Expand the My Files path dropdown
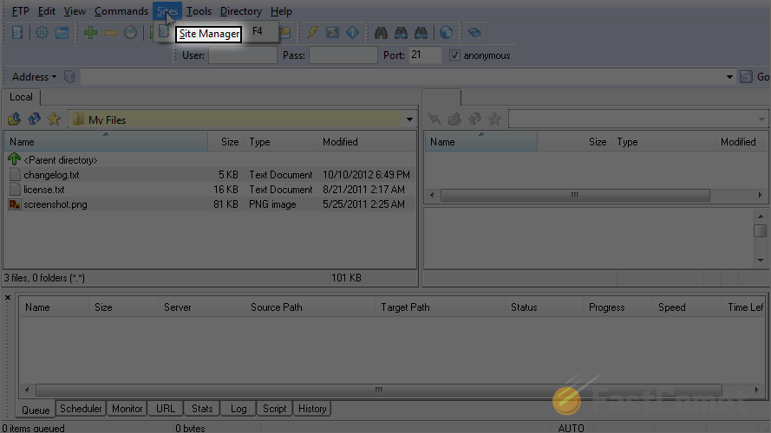 pyautogui.click(x=409, y=120)
